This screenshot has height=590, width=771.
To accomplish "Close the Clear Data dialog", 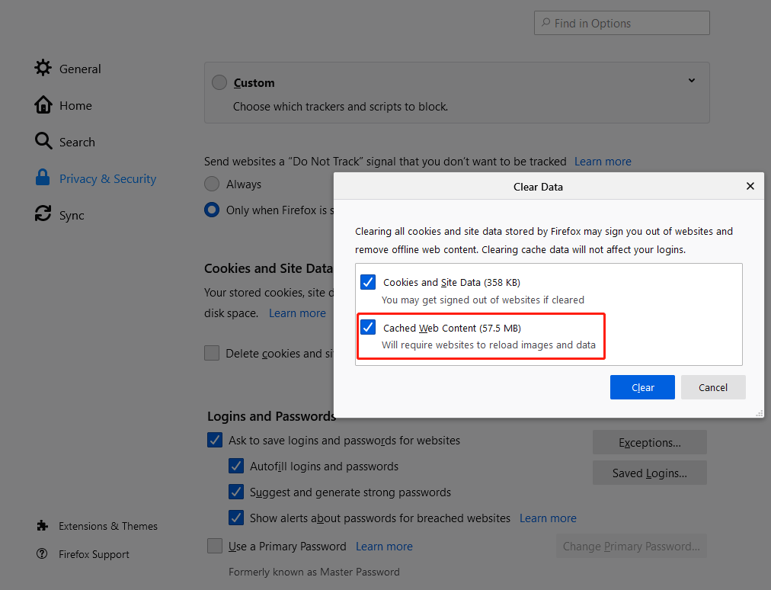I will 750,186.
